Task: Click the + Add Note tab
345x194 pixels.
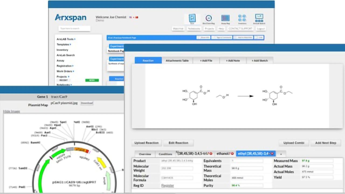Action: [233, 60]
